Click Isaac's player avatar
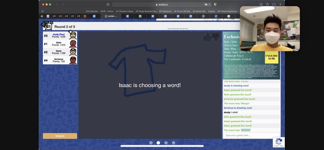The width and height of the screenshot is (324, 150). [x=73, y=52]
